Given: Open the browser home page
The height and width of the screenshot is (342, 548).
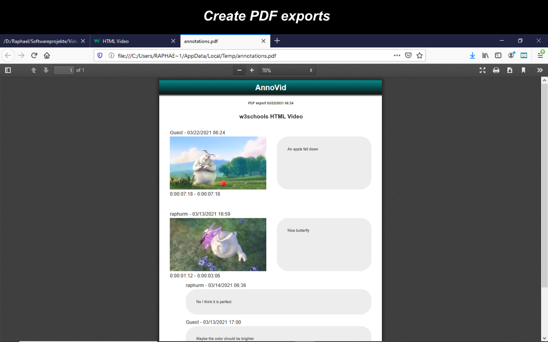Looking at the screenshot, I should click(x=47, y=56).
